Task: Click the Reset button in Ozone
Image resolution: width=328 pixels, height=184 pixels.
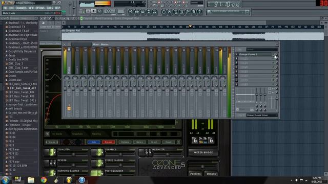Action: click(x=169, y=142)
